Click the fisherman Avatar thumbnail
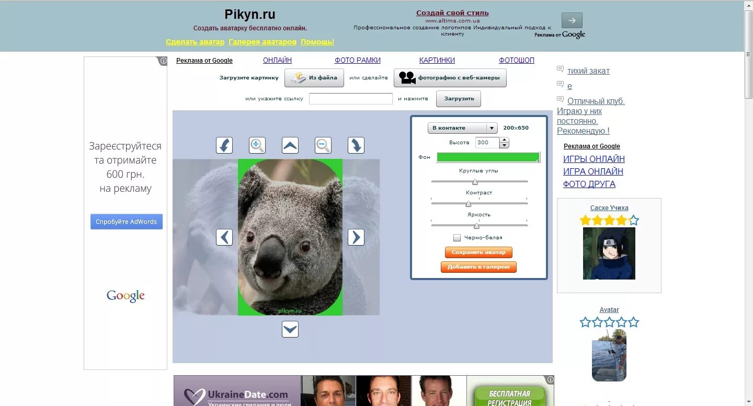Screen dimensions: 753x406 (609, 355)
